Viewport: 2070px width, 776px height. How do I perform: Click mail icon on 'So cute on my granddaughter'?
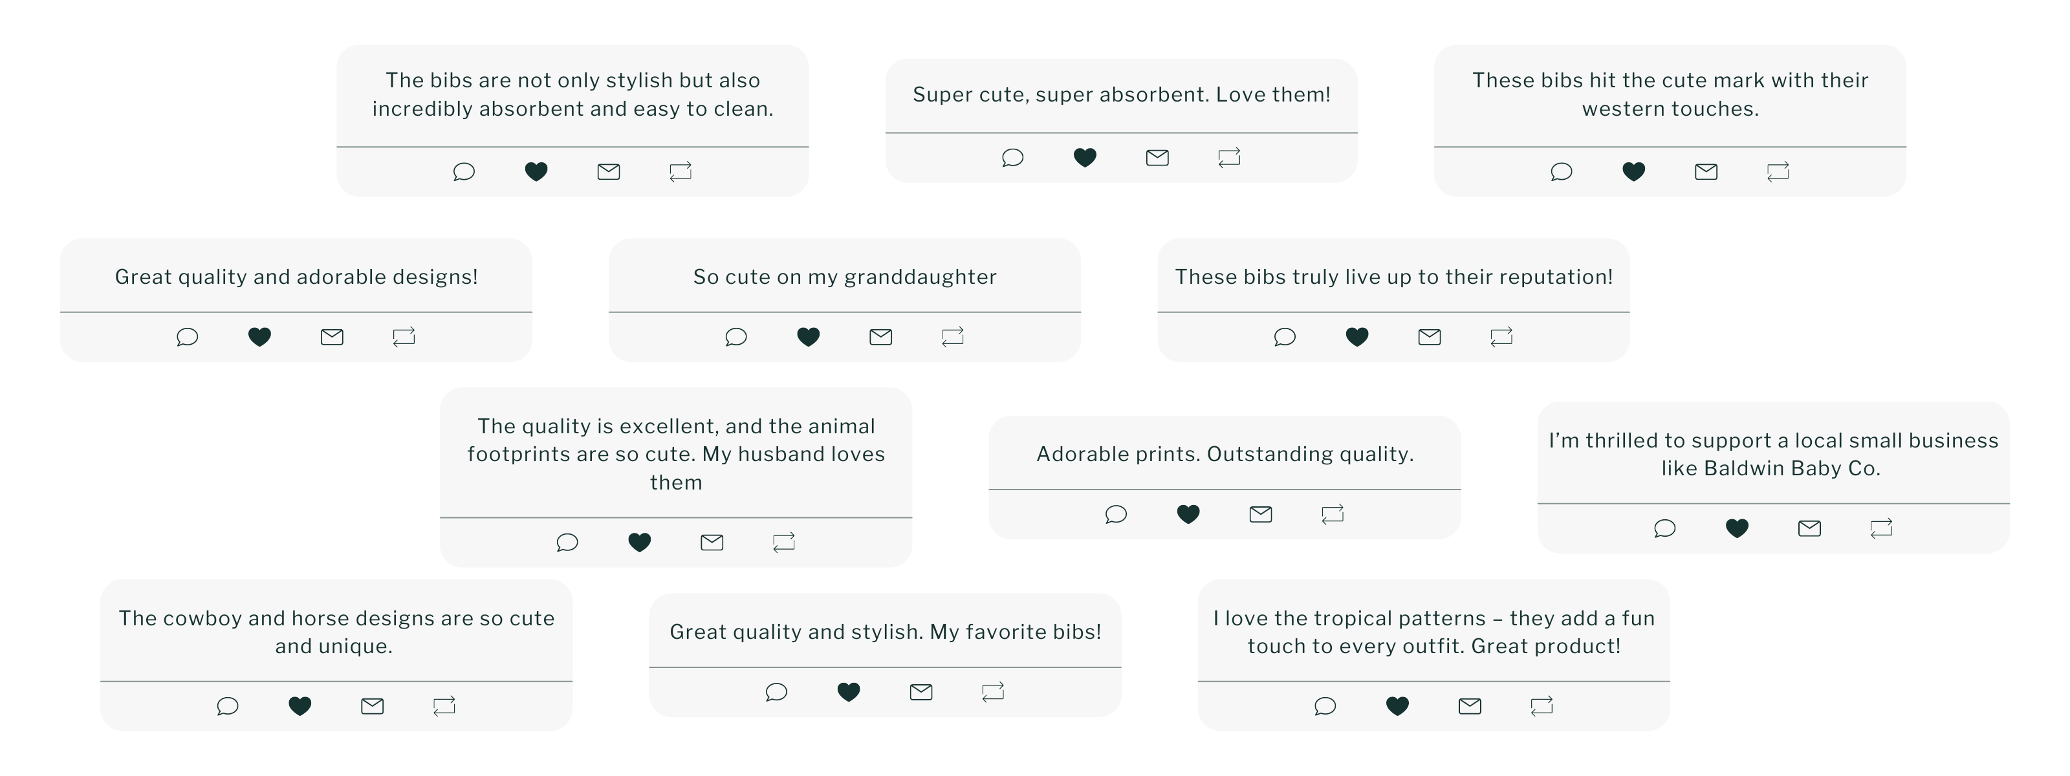tap(880, 336)
